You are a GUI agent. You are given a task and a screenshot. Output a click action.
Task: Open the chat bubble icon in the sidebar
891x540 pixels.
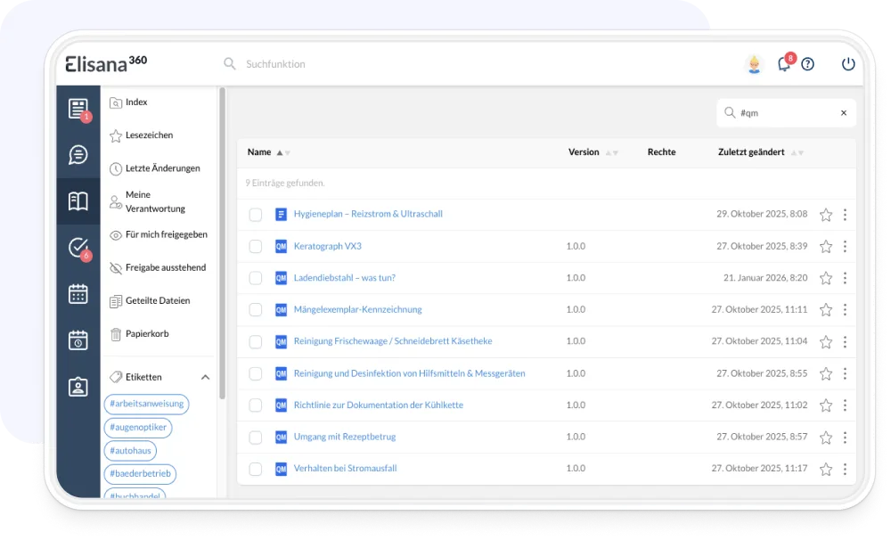pyautogui.click(x=78, y=155)
